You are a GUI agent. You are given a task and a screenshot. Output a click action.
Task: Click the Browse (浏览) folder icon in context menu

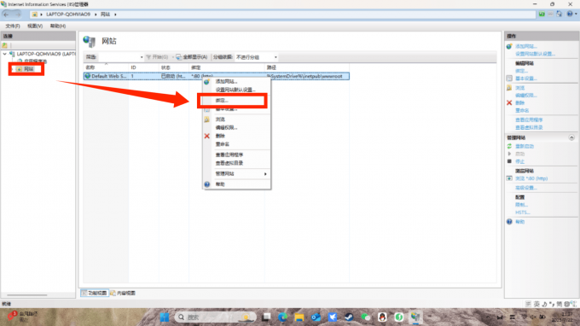coord(206,119)
